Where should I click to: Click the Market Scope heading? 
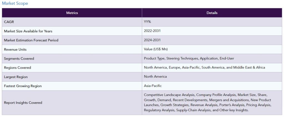(x=15, y=3)
